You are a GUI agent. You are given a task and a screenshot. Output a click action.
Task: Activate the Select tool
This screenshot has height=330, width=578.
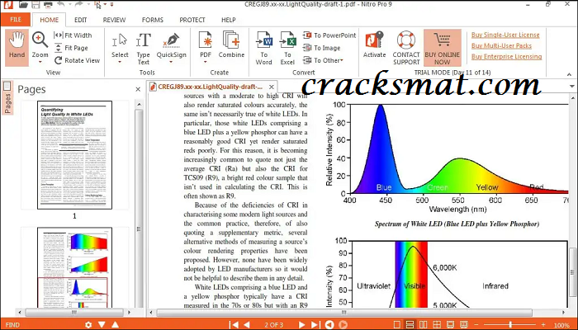point(120,45)
